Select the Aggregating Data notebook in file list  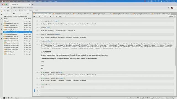[17, 23]
